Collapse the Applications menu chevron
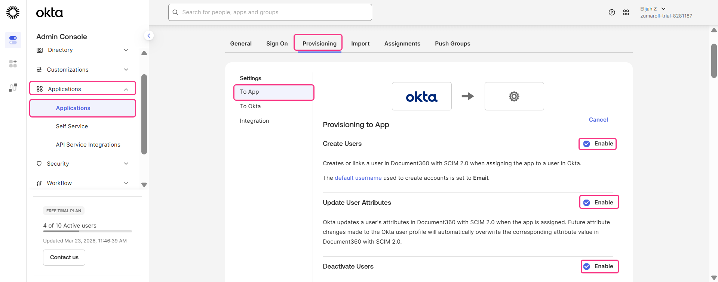 coord(126,89)
